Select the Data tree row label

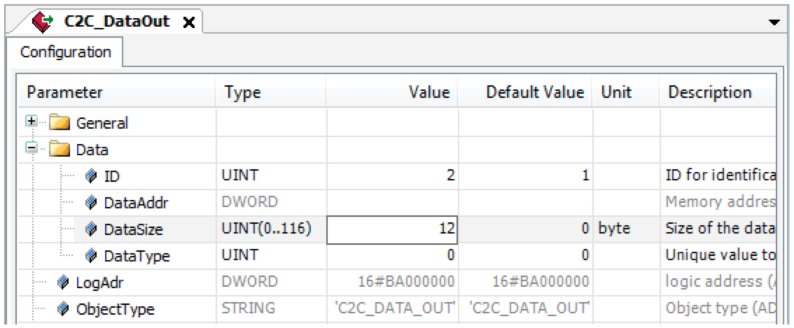click(92, 150)
